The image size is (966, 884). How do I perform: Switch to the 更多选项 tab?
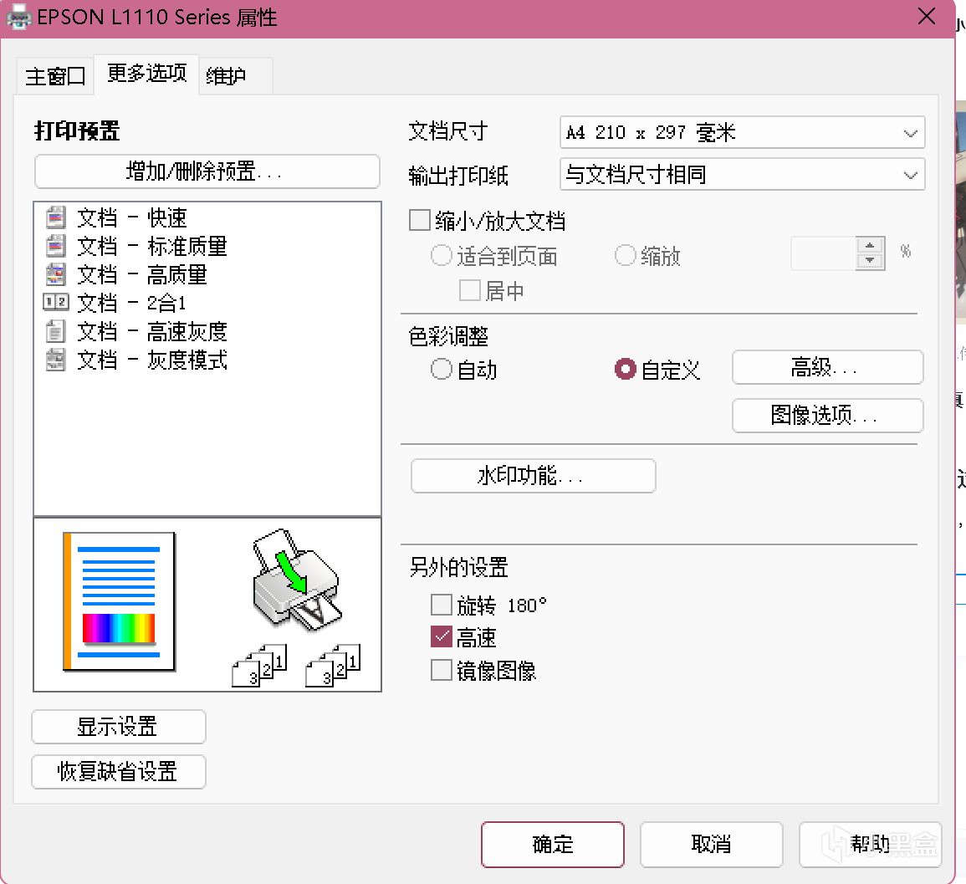tap(146, 74)
